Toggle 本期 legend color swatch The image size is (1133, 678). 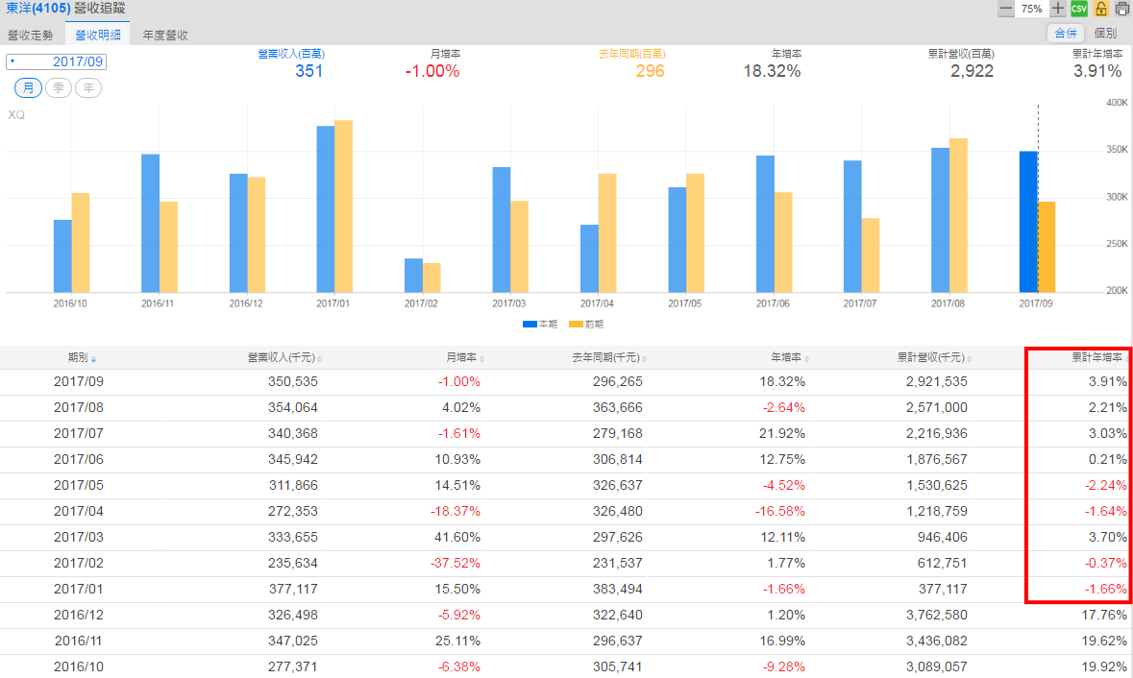(530, 325)
